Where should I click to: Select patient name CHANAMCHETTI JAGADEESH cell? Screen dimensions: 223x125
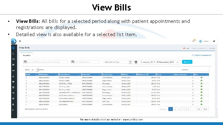[70, 93]
